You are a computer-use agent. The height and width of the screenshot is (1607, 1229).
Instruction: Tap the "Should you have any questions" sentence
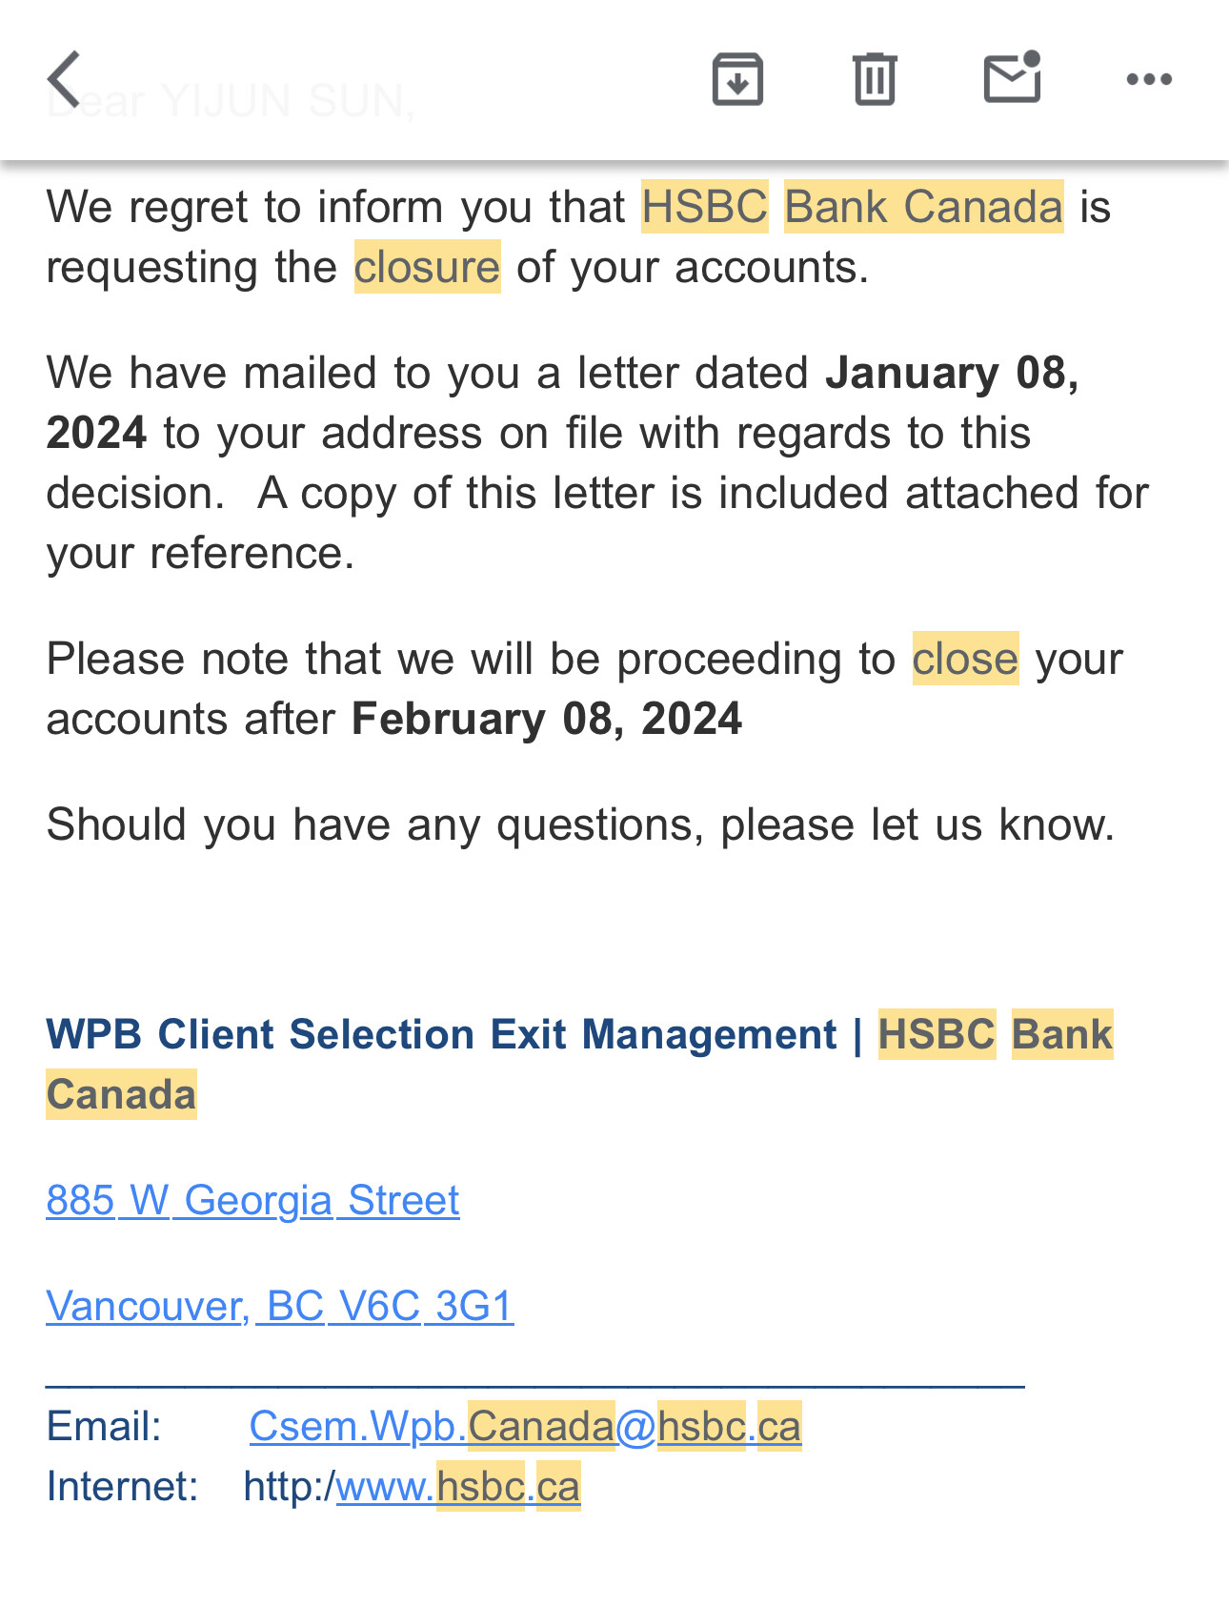tap(579, 824)
